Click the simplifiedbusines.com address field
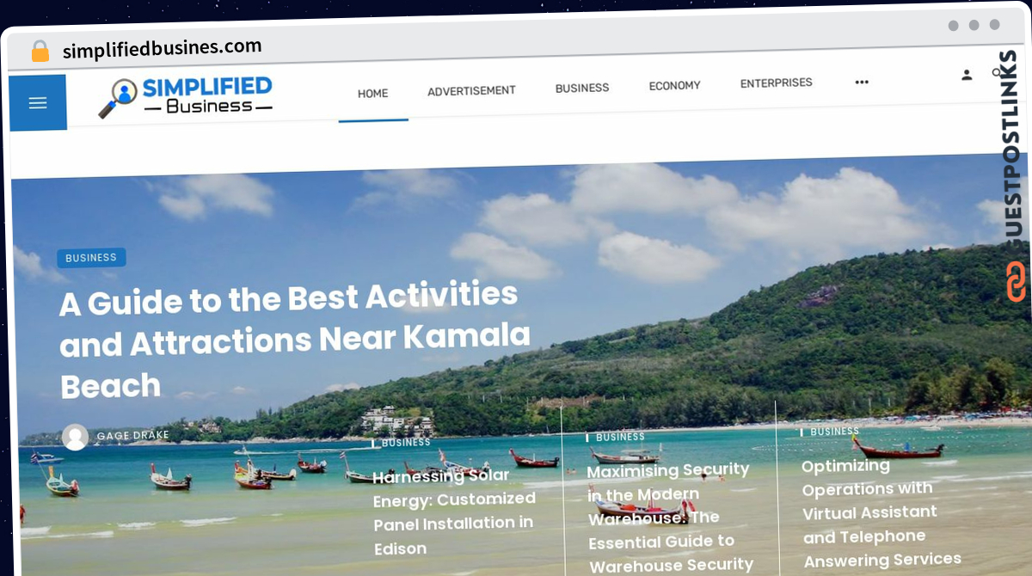This screenshot has height=576, width=1032. coord(163,48)
